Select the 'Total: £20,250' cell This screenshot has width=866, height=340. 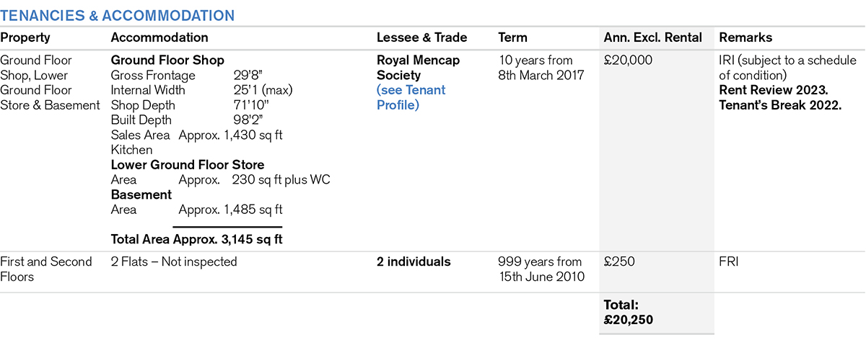pyautogui.click(x=628, y=313)
